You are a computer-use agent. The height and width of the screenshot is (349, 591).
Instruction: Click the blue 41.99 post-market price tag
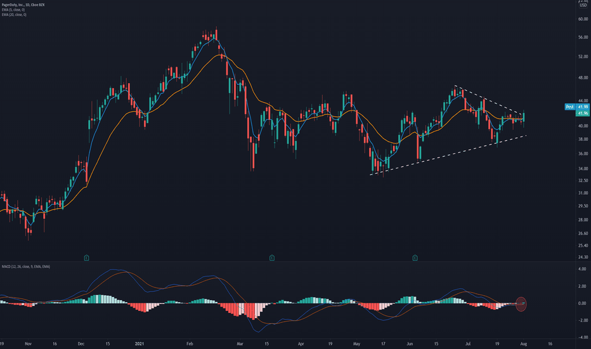coord(582,107)
